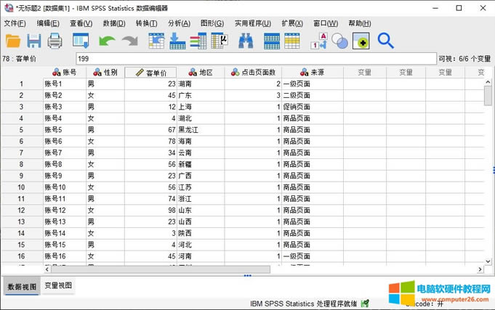Switch to the 变量视图 tab
The width and height of the screenshot is (495, 310).
tap(58, 286)
